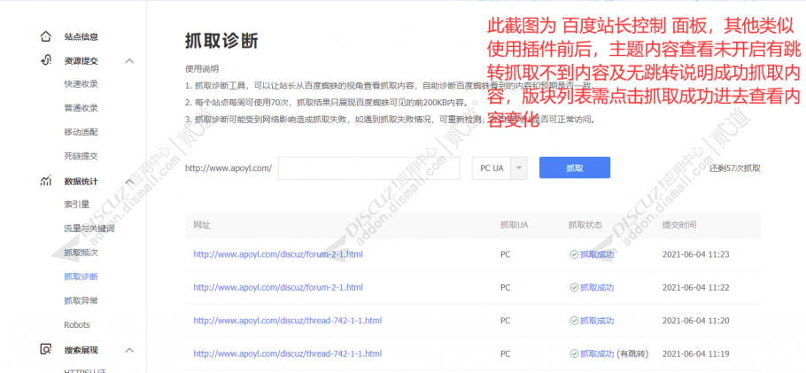Click the 提交时间 column header

(x=679, y=225)
